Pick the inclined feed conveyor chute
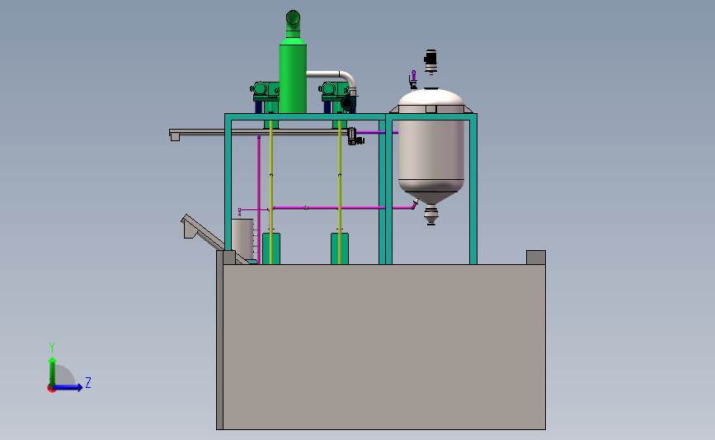The image size is (715, 440). pos(205,234)
